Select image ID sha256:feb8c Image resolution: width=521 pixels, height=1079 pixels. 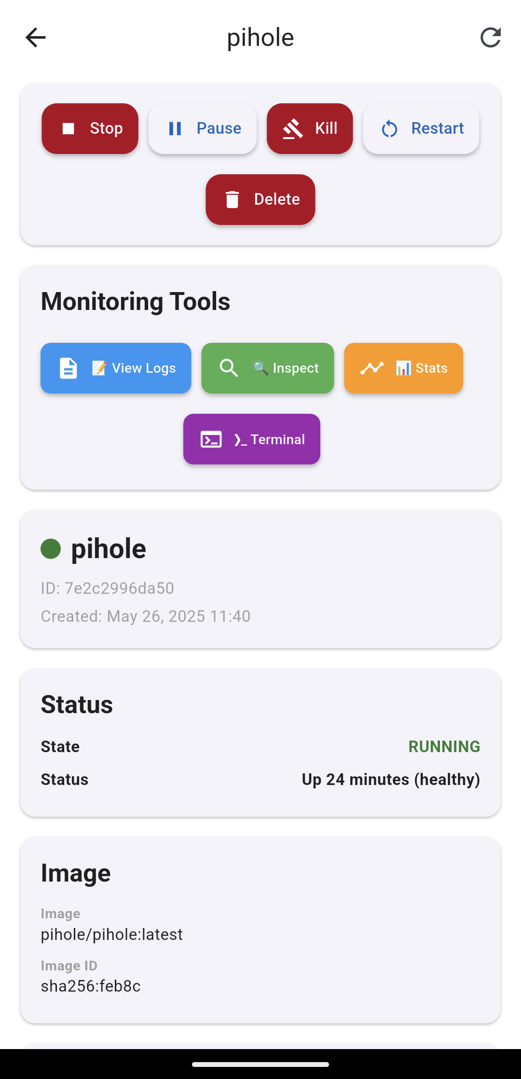tap(91, 986)
